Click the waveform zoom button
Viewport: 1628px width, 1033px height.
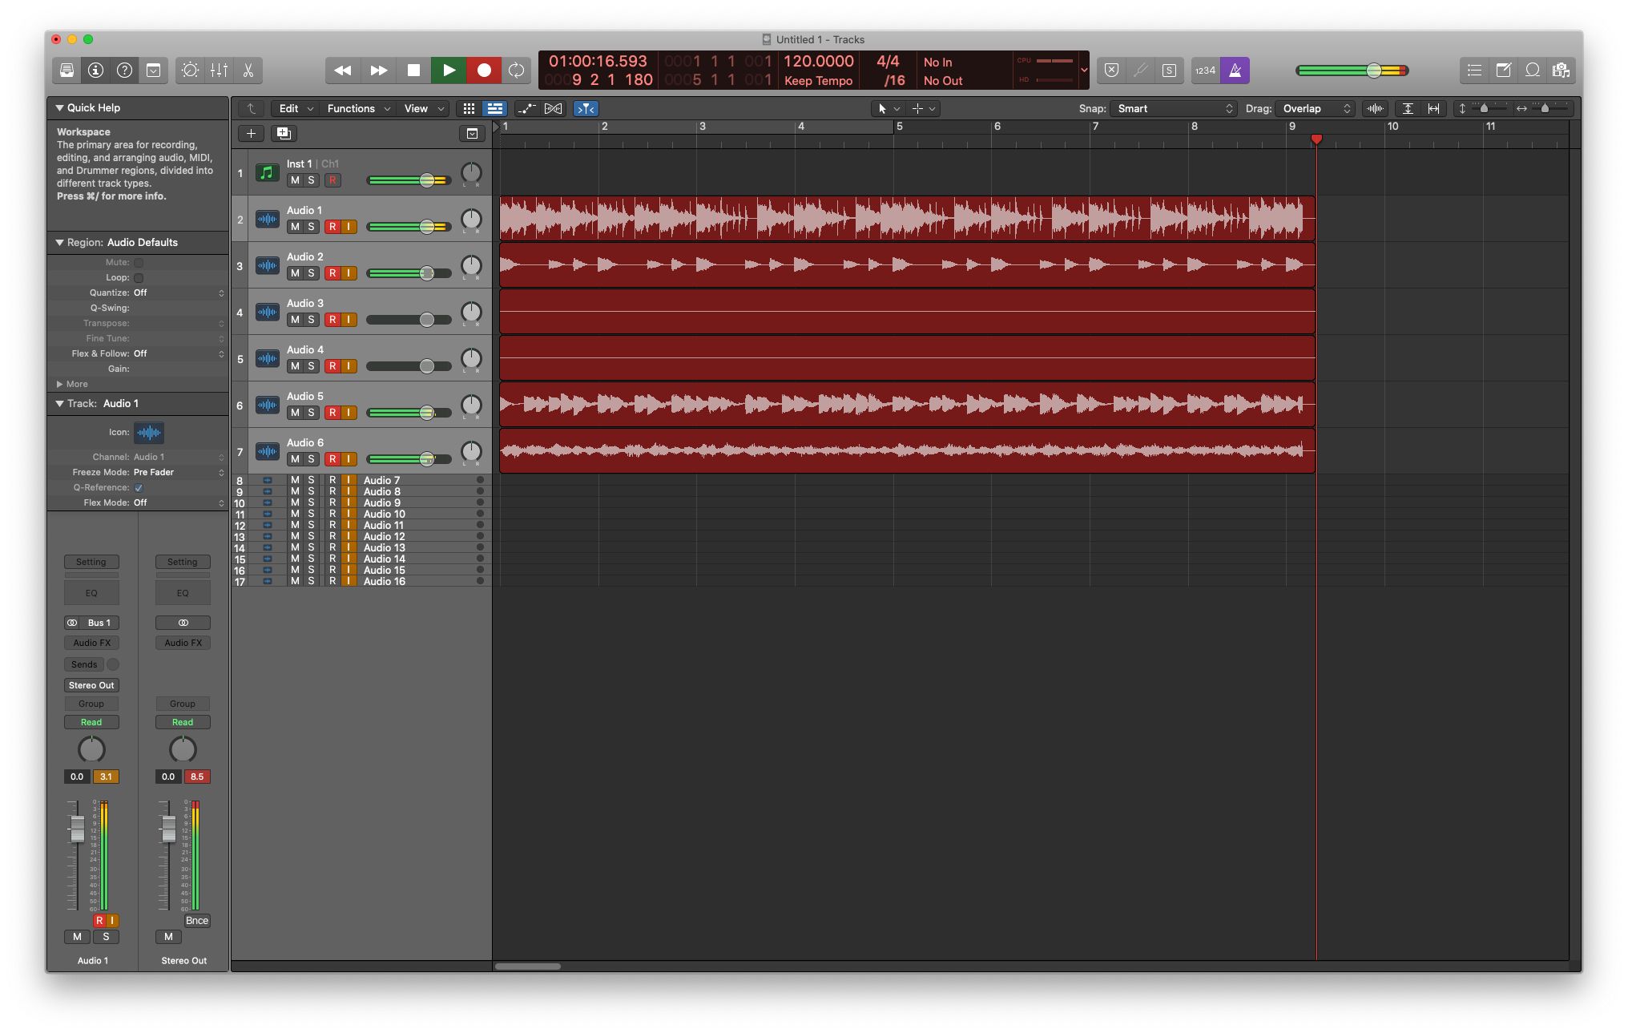(x=1375, y=108)
